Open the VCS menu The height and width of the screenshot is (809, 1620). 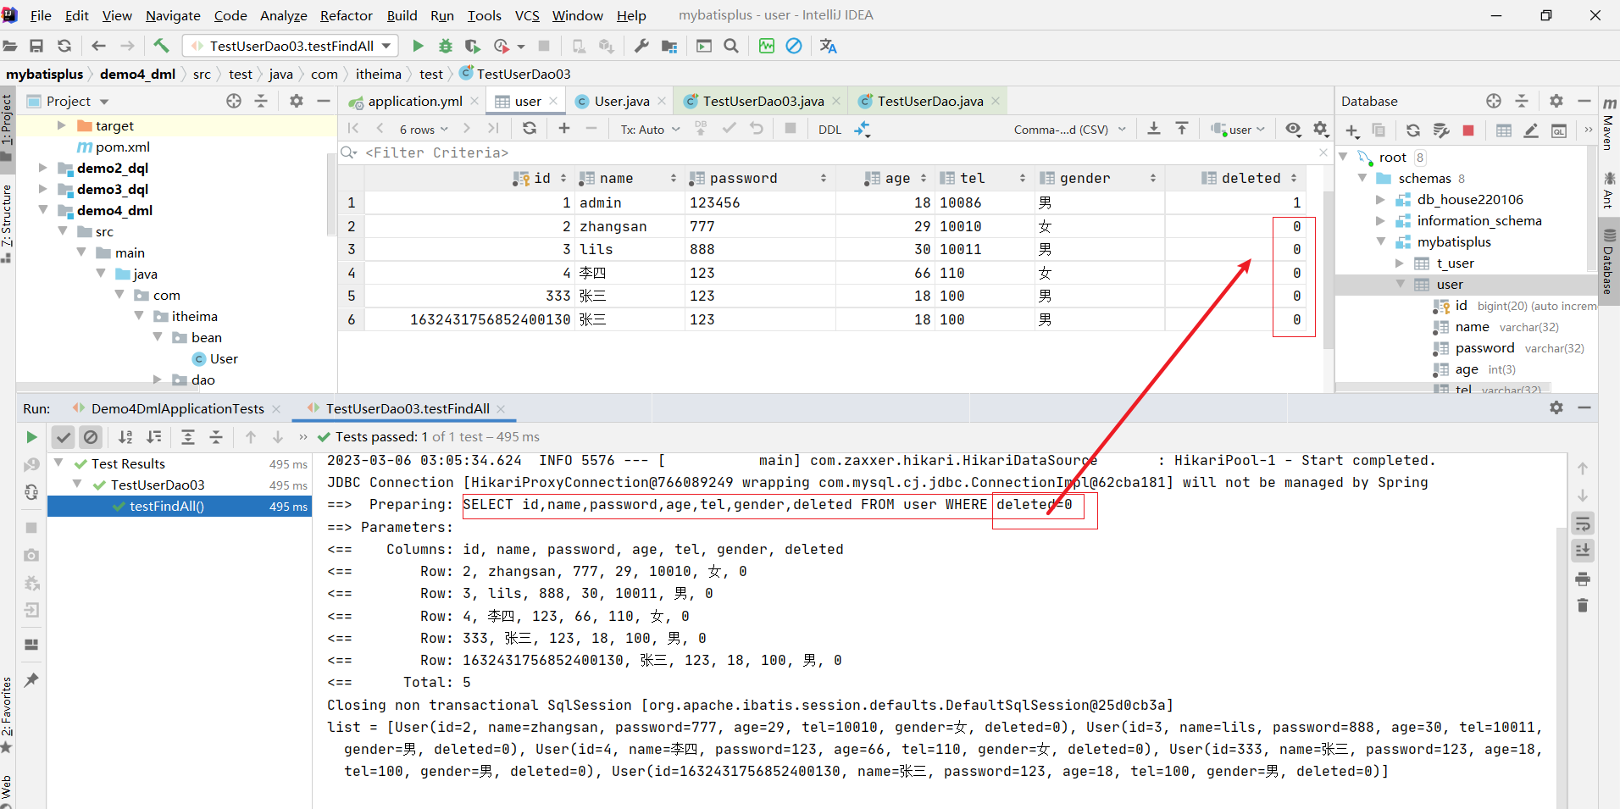[527, 15]
